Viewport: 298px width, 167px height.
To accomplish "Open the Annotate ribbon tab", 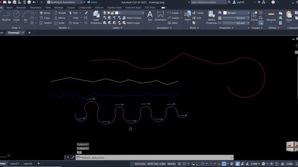I will (x=21, y=7).
